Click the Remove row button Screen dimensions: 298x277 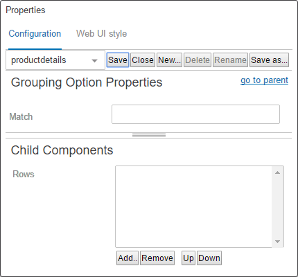(157, 258)
